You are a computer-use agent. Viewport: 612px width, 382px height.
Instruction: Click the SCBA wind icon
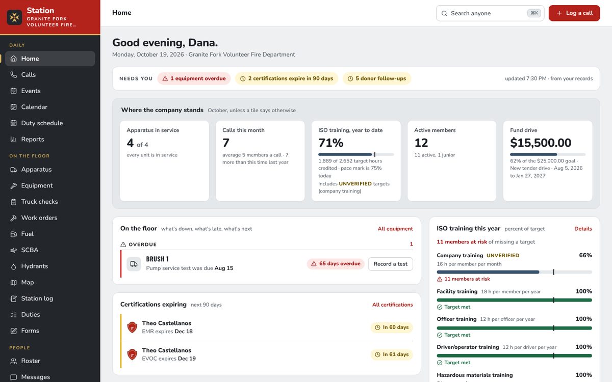[14, 250]
